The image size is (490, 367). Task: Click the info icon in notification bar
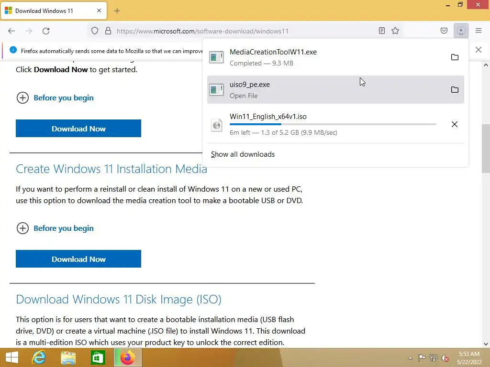13,50
